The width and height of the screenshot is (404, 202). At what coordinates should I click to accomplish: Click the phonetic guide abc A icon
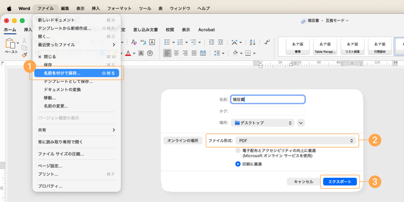coord(143,42)
